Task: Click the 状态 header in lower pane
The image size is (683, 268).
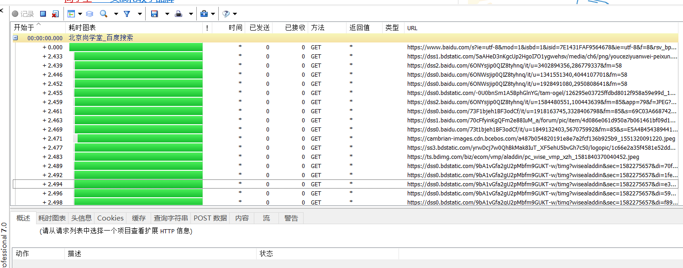Action: (x=328, y=253)
